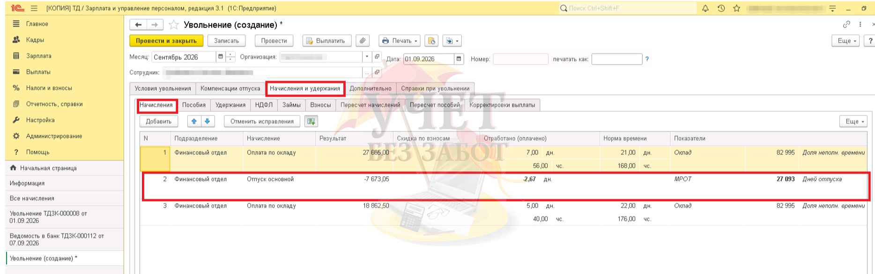875x274 pixels.
Task: Go forward with the right arrow
Action: click(x=155, y=25)
